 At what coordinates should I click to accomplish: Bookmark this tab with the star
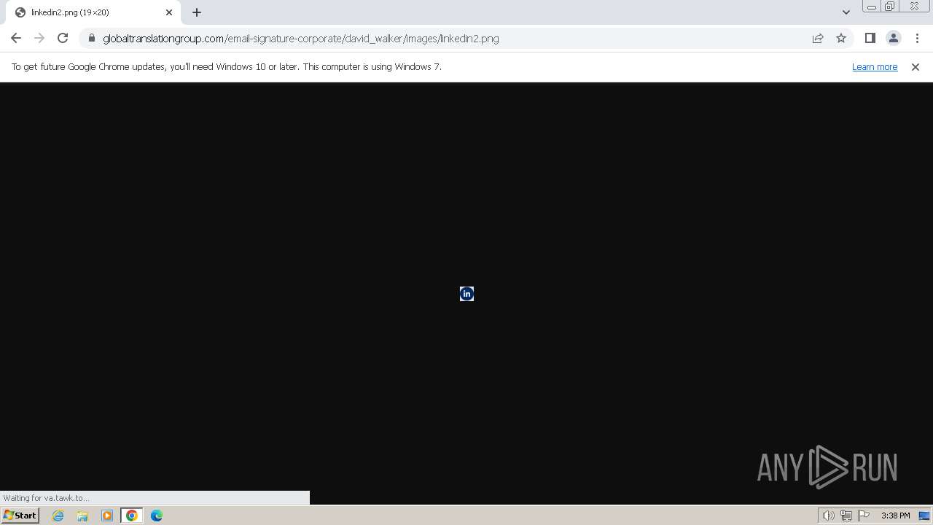tap(841, 38)
